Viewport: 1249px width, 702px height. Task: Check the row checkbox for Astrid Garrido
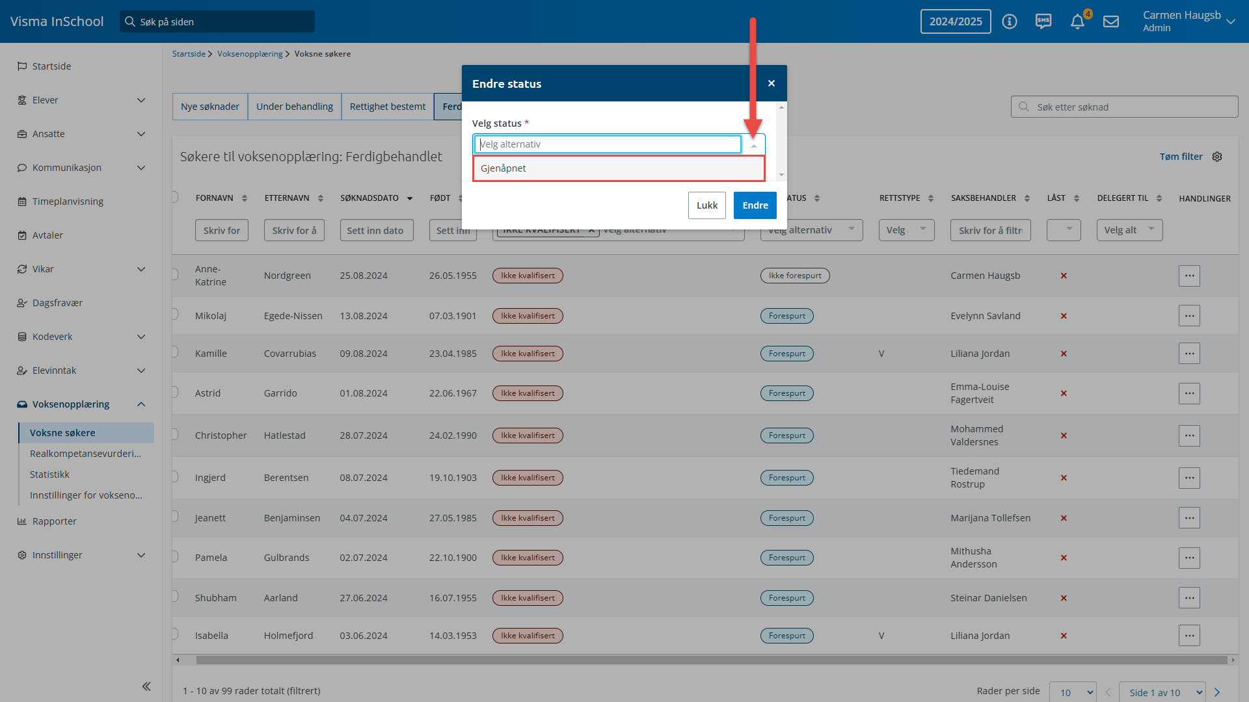[x=174, y=392]
